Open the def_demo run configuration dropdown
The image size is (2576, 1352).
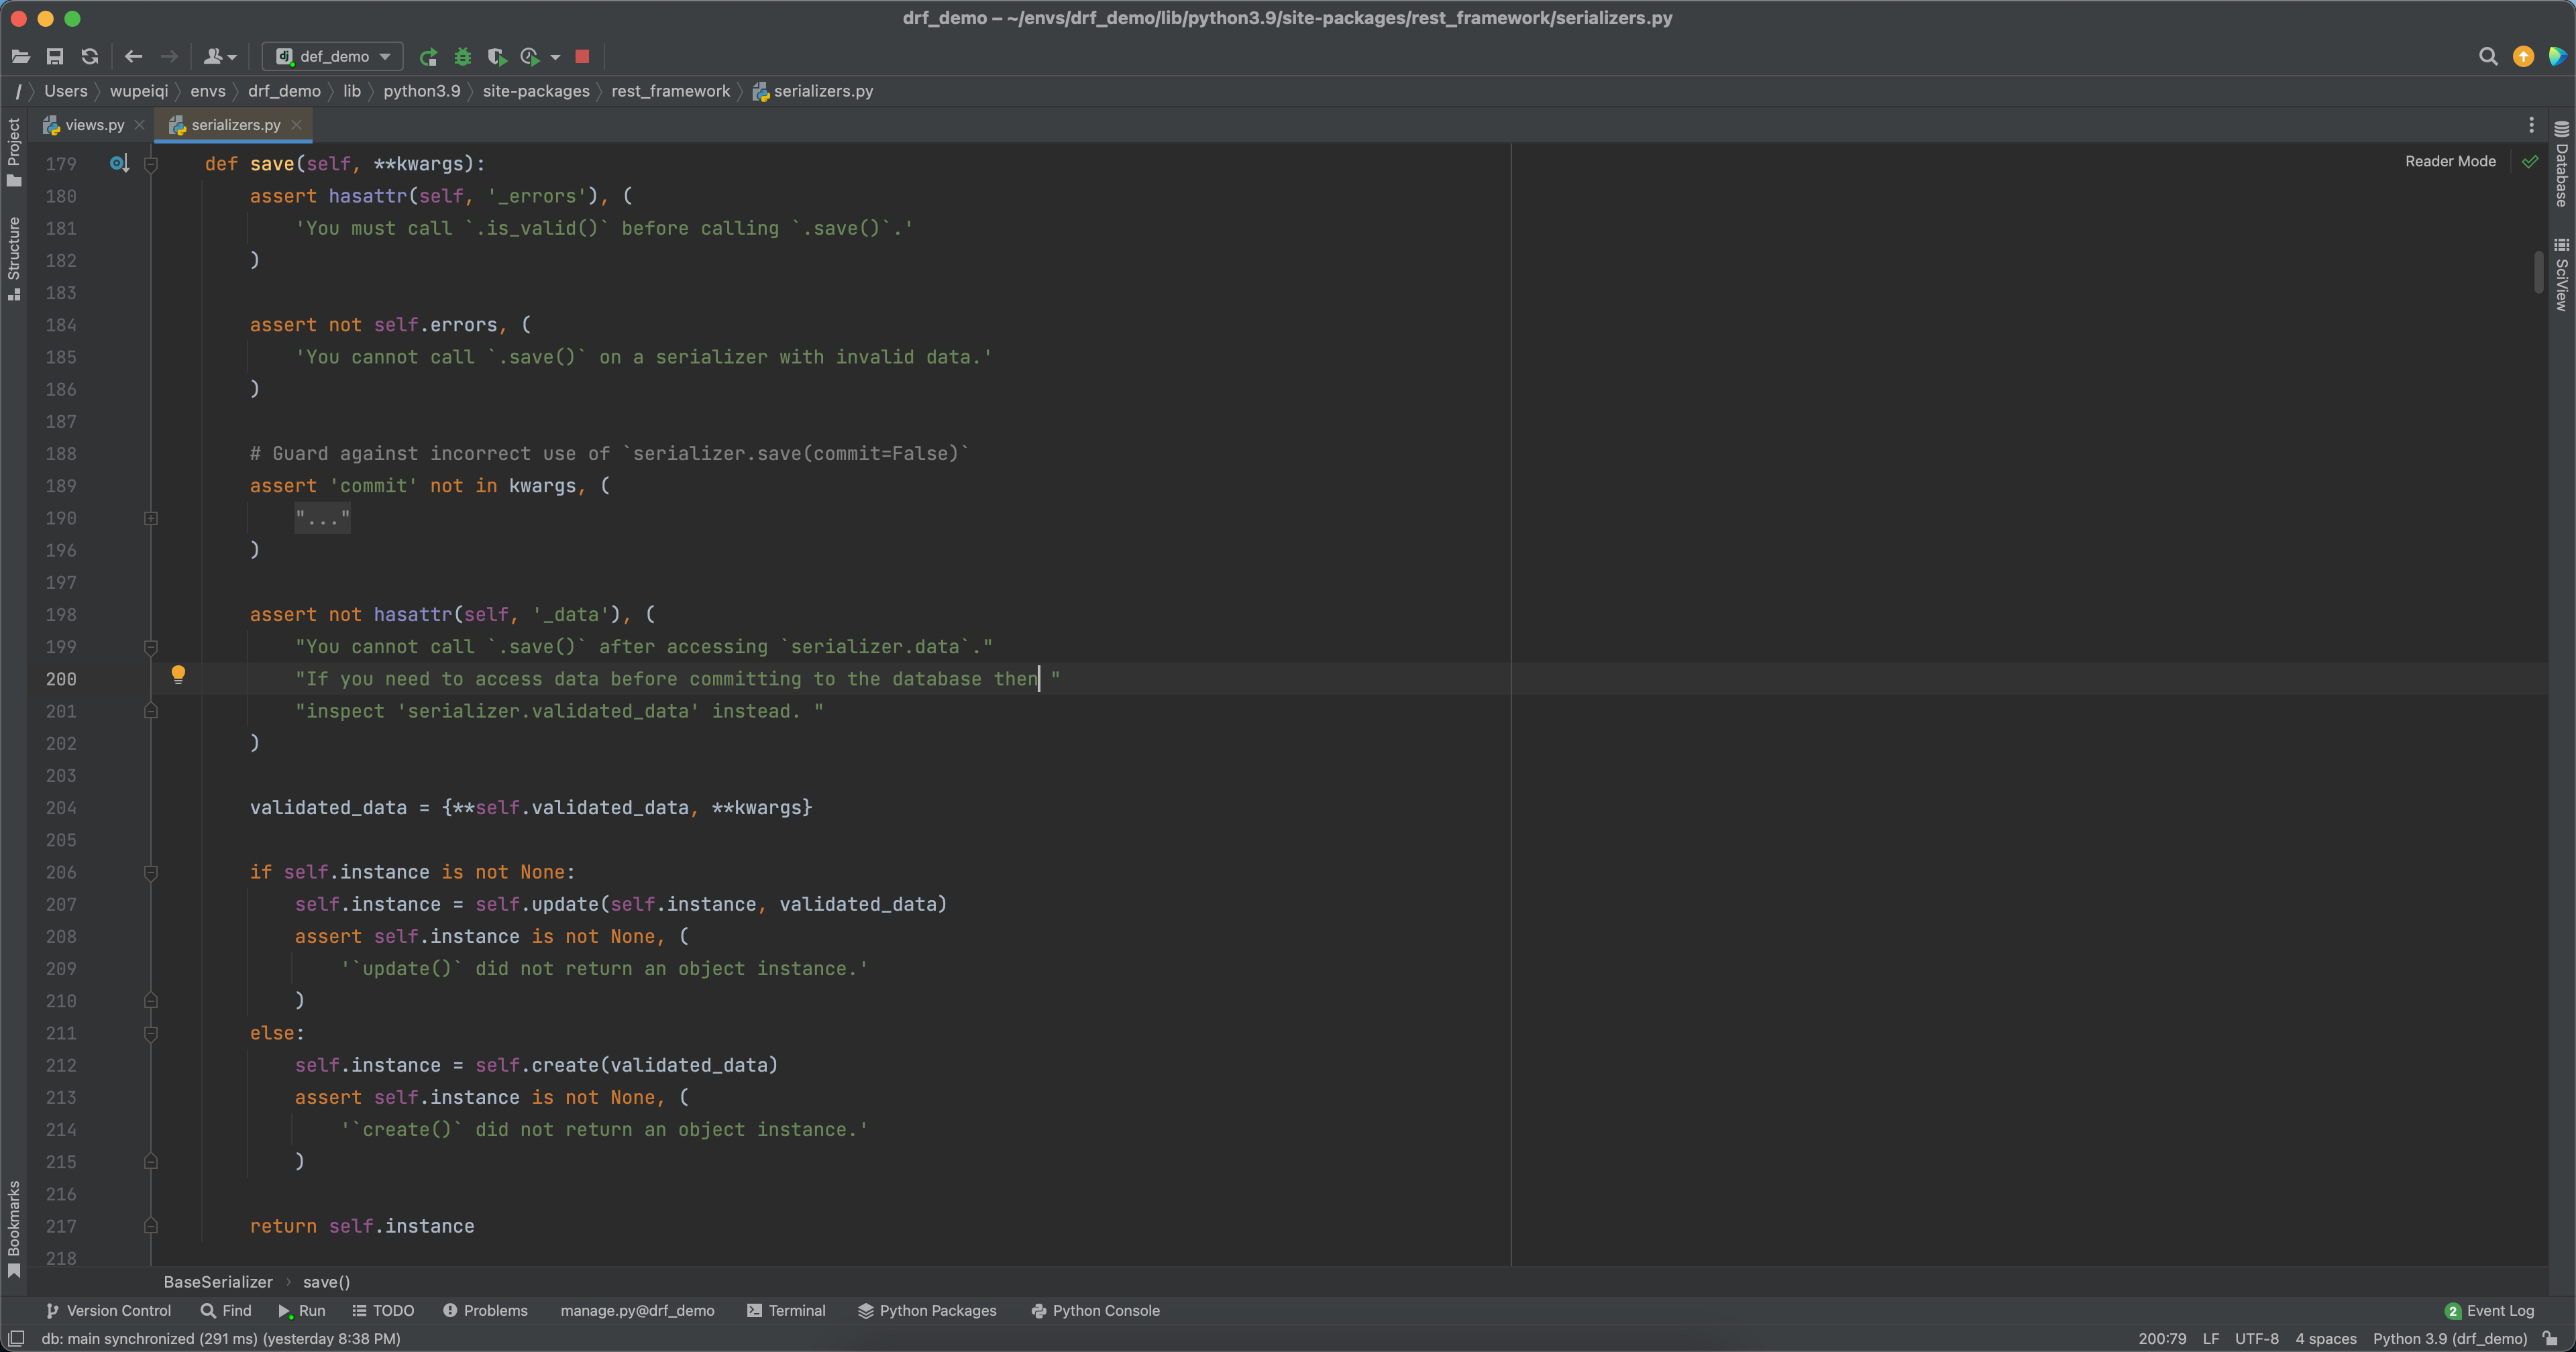[333, 57]
